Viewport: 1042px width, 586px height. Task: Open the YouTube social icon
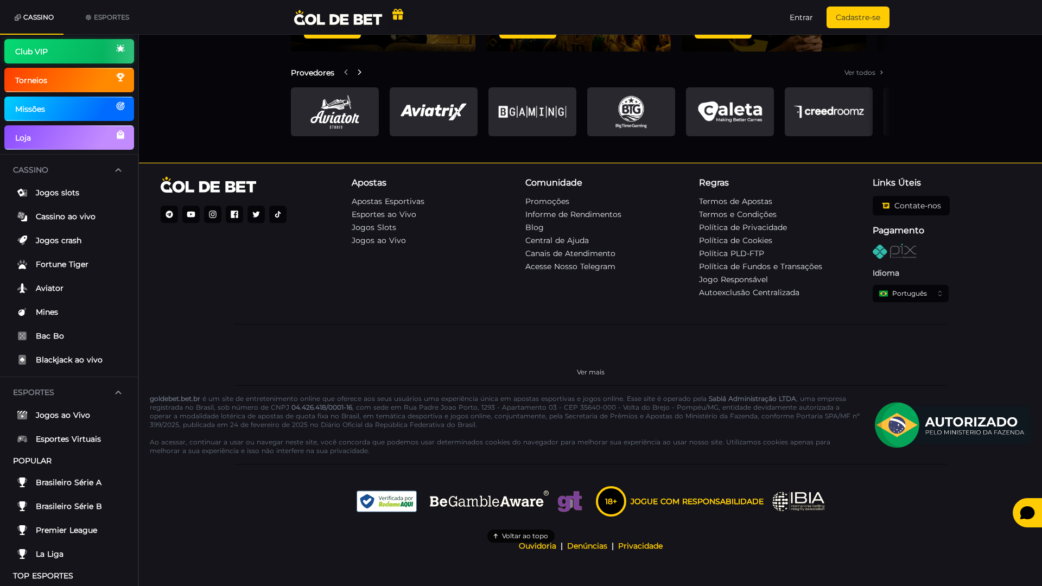[191, 214]
